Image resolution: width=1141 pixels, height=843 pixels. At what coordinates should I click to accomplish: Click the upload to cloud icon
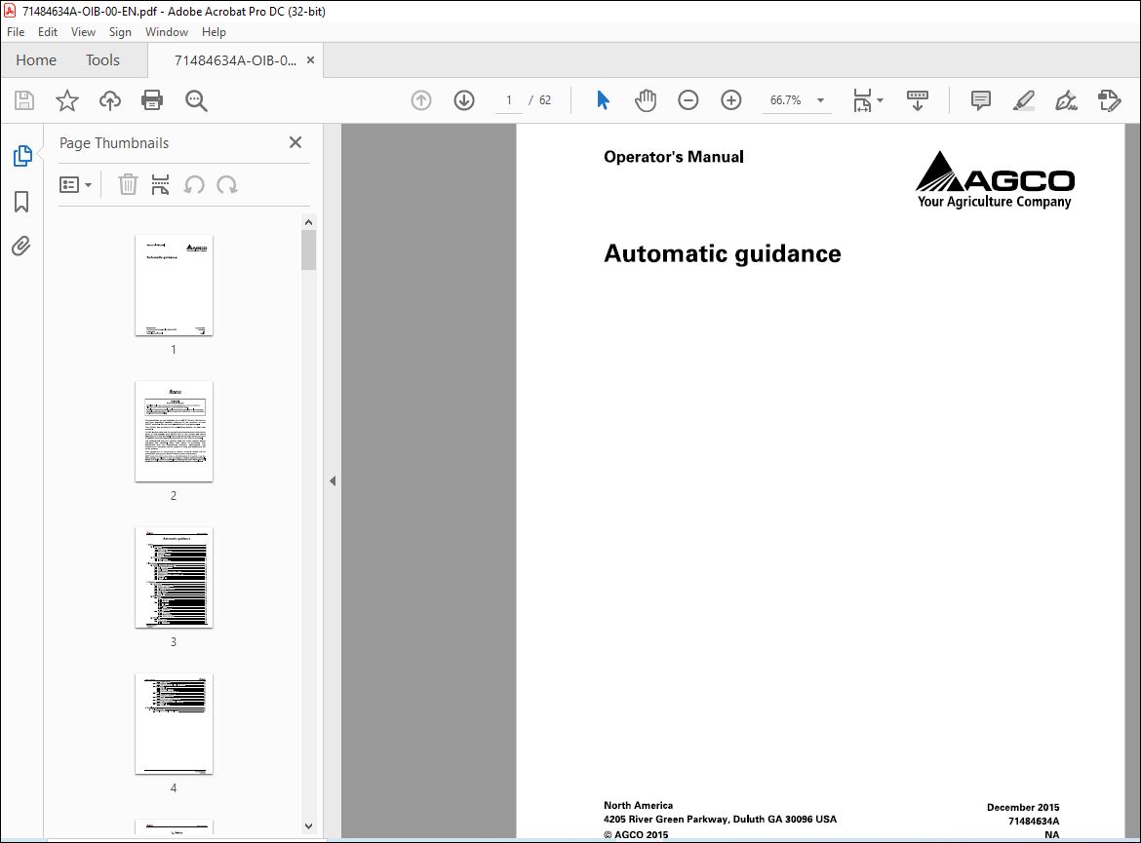[110, 100]
